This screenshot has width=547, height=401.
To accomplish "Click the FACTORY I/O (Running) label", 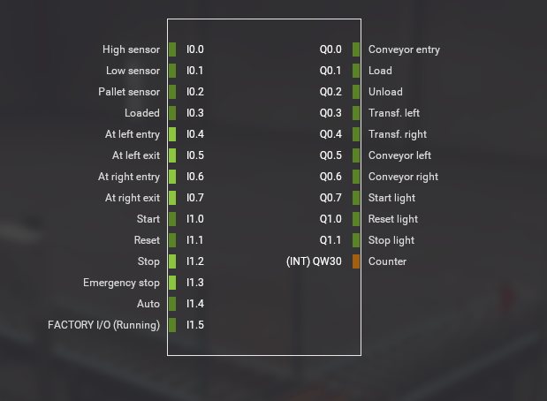I will coord(103,325).
